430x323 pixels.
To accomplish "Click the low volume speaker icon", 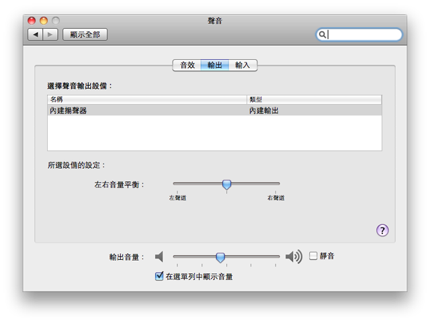I will coord(159,257).
